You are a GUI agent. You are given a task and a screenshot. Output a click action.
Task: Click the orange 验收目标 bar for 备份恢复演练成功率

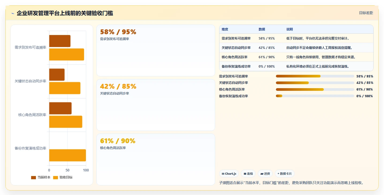[x=67, y=155]
